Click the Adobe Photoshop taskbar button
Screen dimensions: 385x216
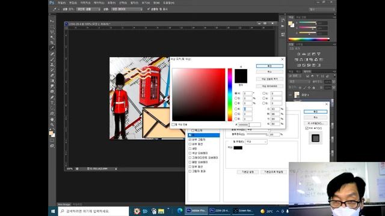[196, 211]
